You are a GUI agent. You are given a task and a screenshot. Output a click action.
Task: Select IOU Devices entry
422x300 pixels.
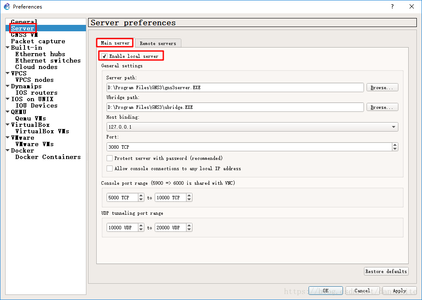(x=37, y=105)
